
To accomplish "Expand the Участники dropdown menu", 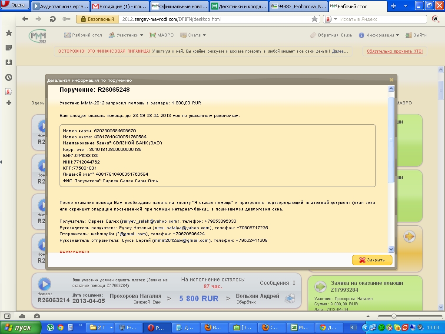I will point(126,35).
